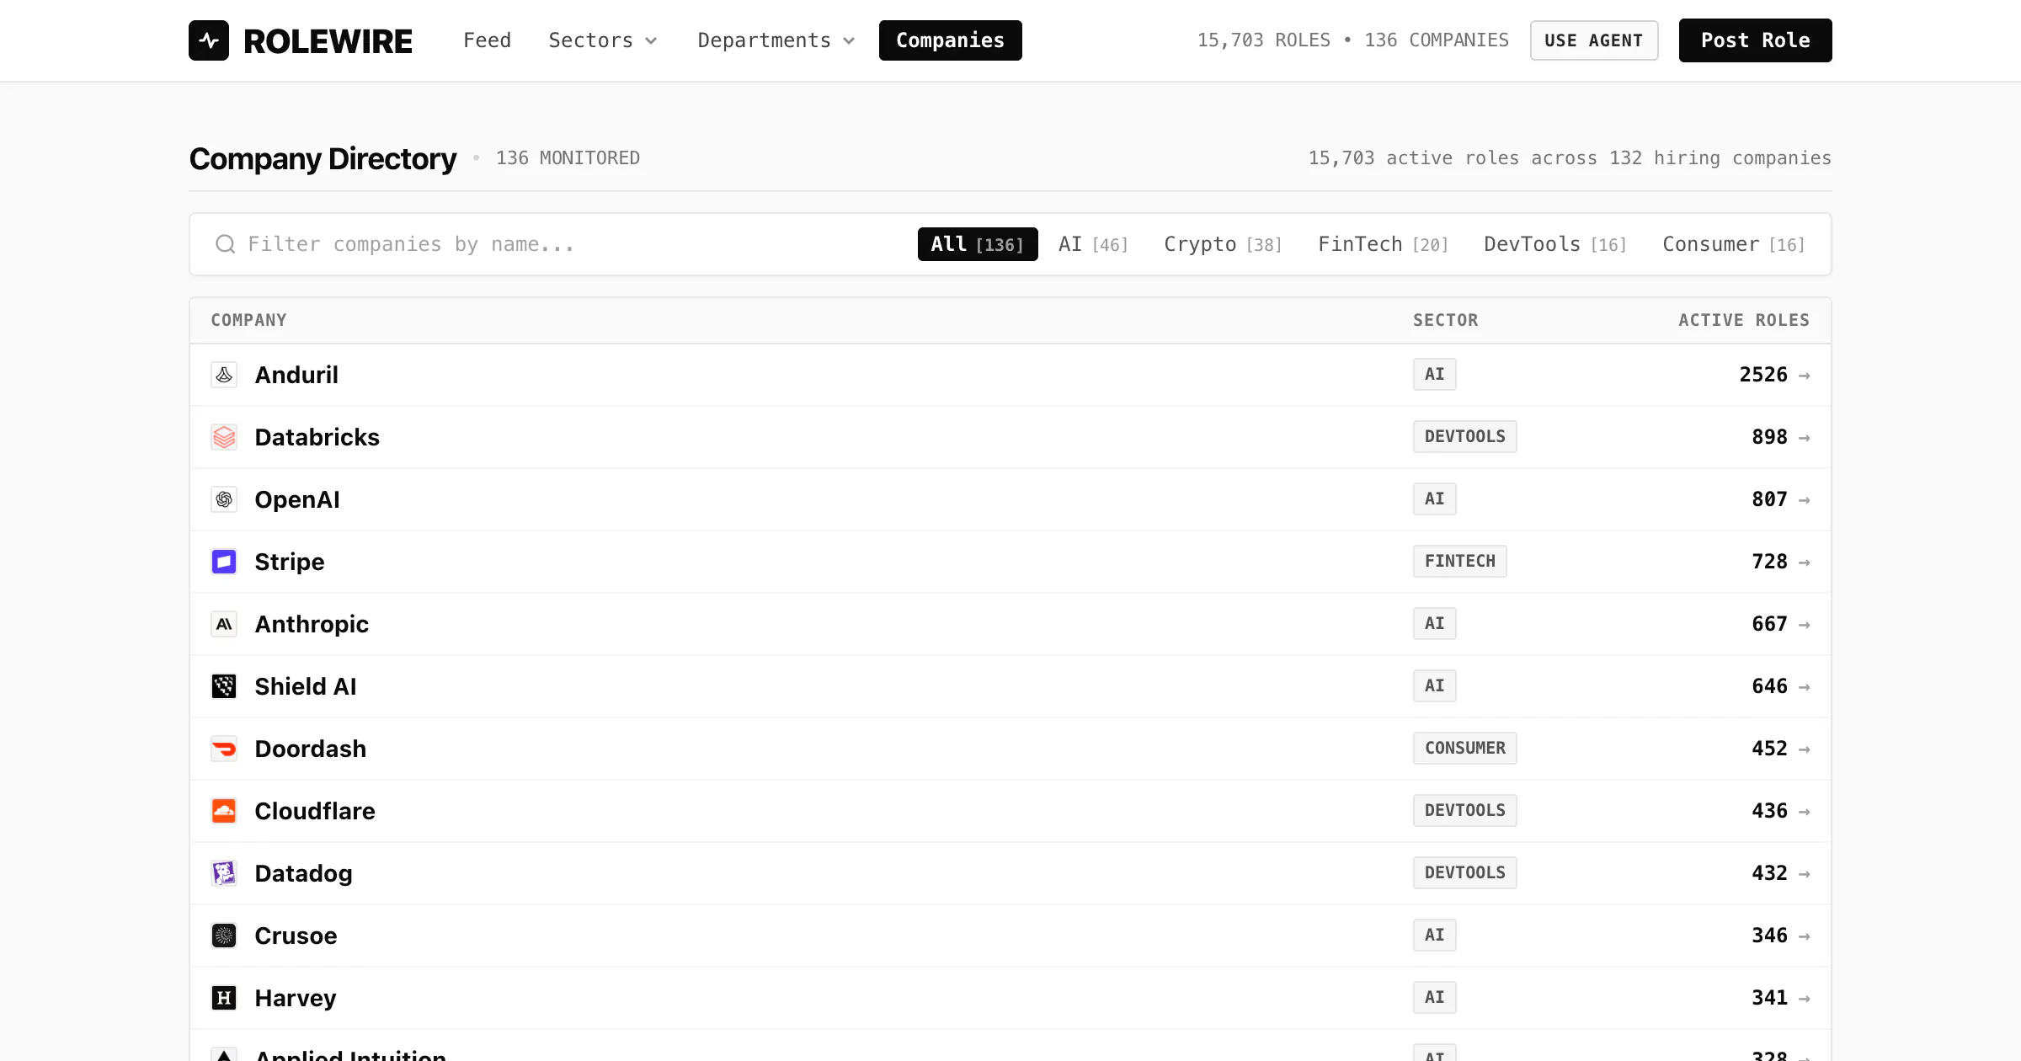Viewport: 2021px width, 1061px height.
Task: Click the arrow icon next to 667
Action: [x=1804, y=625]
